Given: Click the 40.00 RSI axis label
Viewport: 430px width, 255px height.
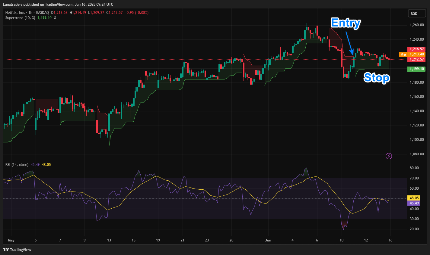Looking at the screenshot, I should pyautogui.click(x=414, y=209).
